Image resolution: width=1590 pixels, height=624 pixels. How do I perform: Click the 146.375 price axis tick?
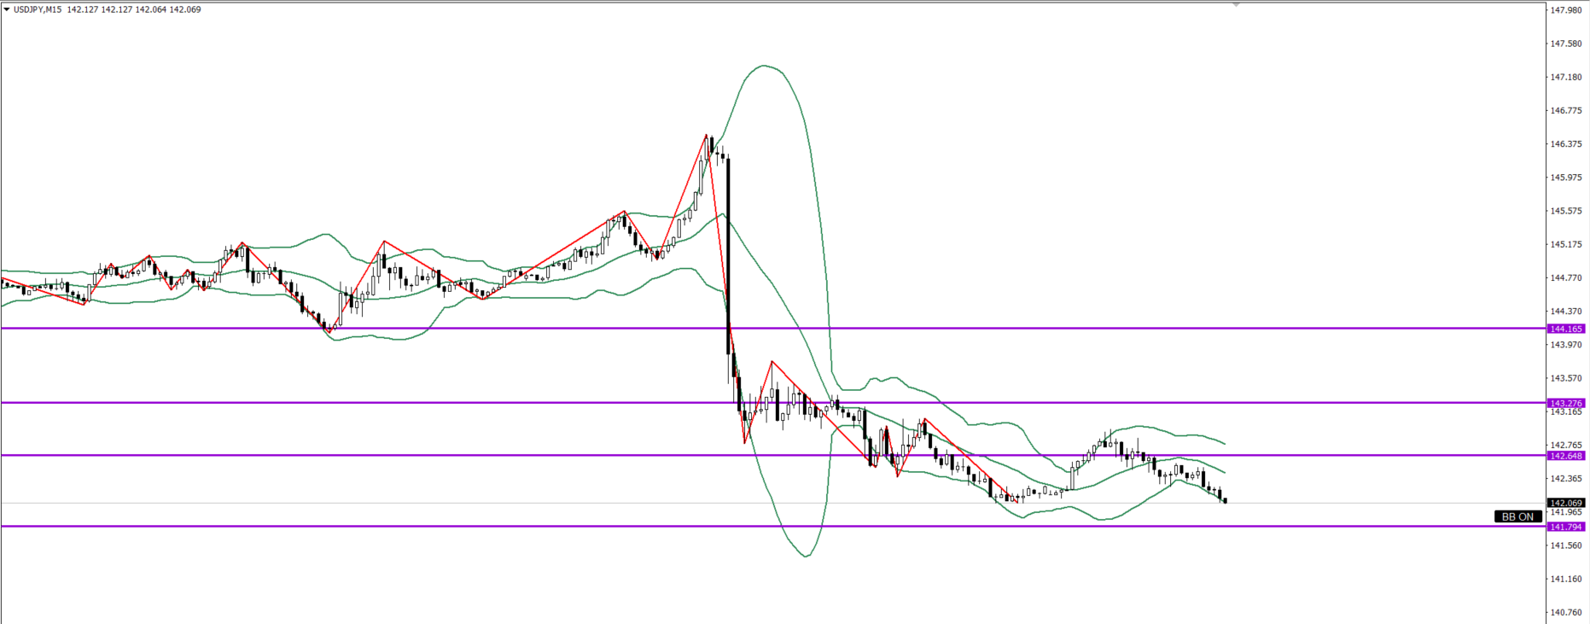point(1566,144)
